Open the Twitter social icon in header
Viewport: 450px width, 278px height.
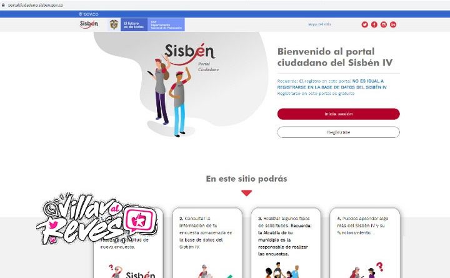tap(364, 24)
